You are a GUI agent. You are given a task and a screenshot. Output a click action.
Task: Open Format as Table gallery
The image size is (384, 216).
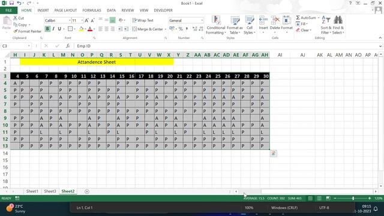(x=235, y=25)
